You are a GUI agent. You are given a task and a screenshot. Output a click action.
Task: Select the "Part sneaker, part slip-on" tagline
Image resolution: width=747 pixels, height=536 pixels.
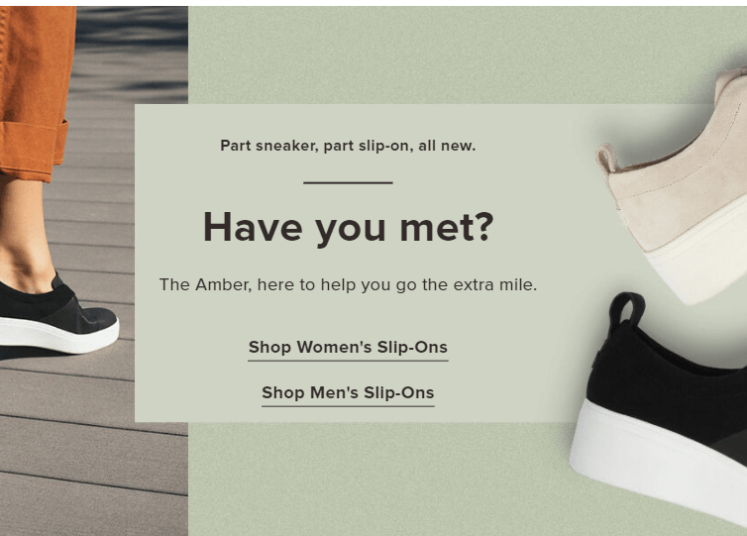348,146
